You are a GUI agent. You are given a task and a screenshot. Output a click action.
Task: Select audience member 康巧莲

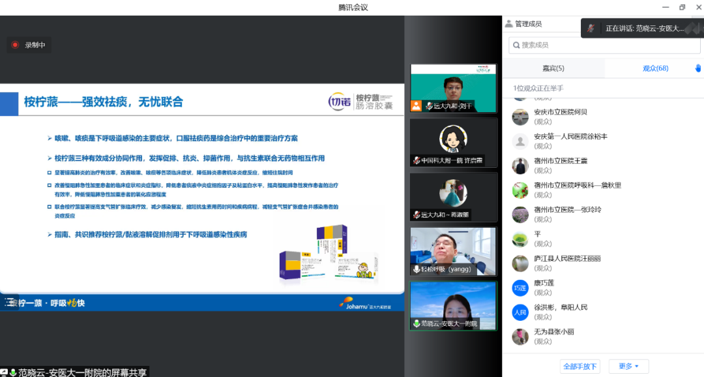[544, 283]
